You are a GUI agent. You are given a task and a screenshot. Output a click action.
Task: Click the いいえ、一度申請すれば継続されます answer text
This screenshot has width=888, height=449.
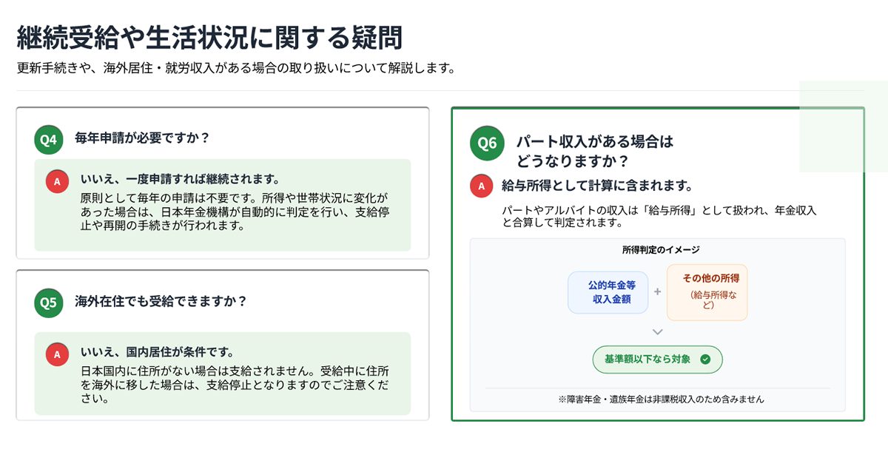(x=179, y=180)
